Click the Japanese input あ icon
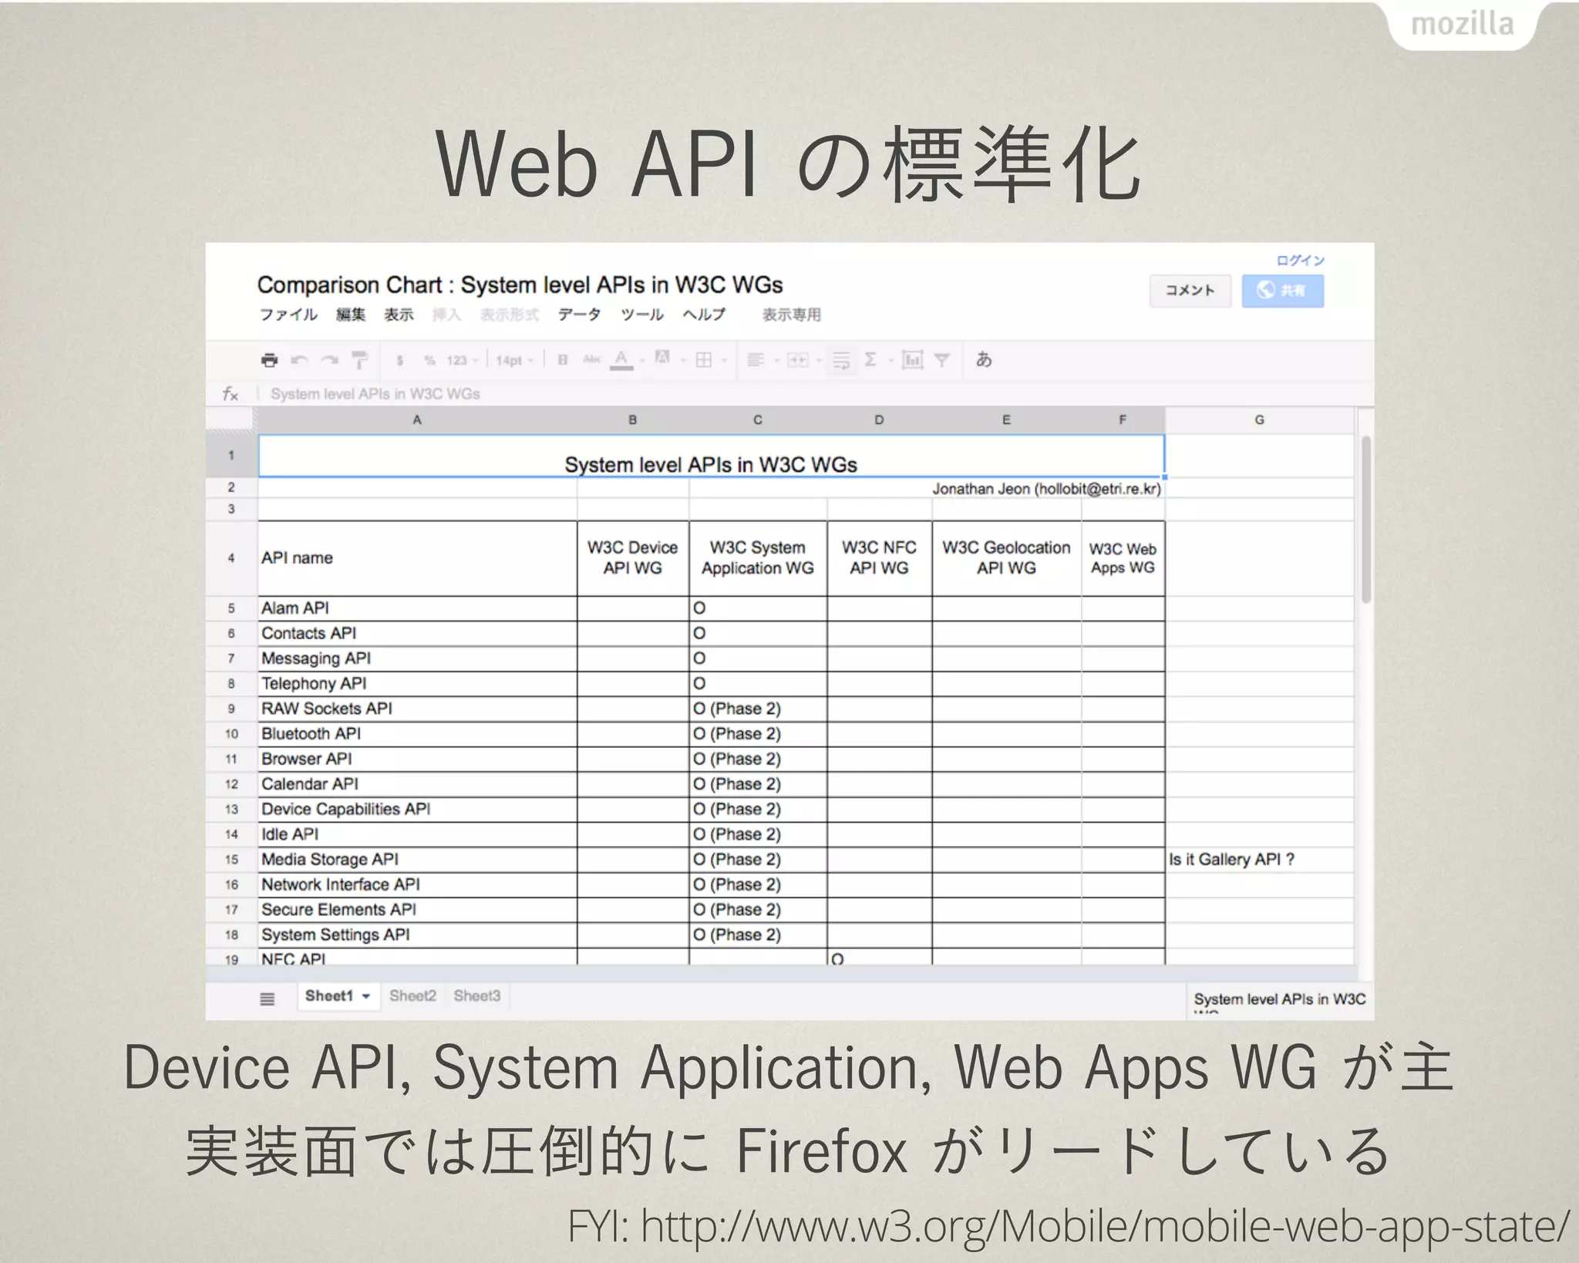Viewport: 1579px width, 1263px height. point(984,359)
